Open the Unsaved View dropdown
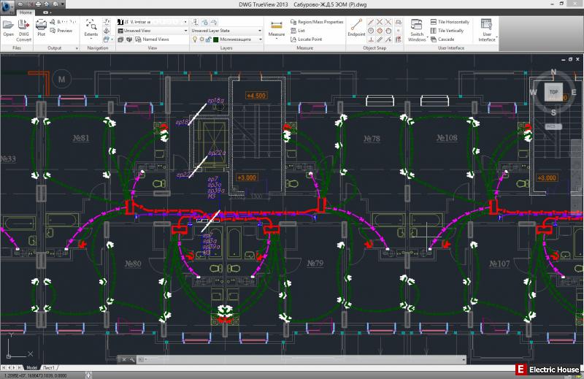Screen dimensions: 584x379 [150, 31]
